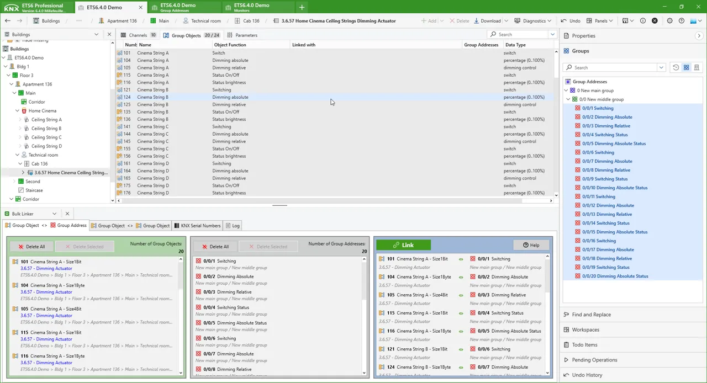
Task: Switch to ETS6.4.0 Demo Monitors tab
Action: (259, 7)
